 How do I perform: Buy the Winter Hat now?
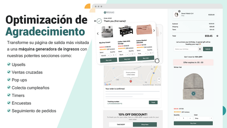193,123
